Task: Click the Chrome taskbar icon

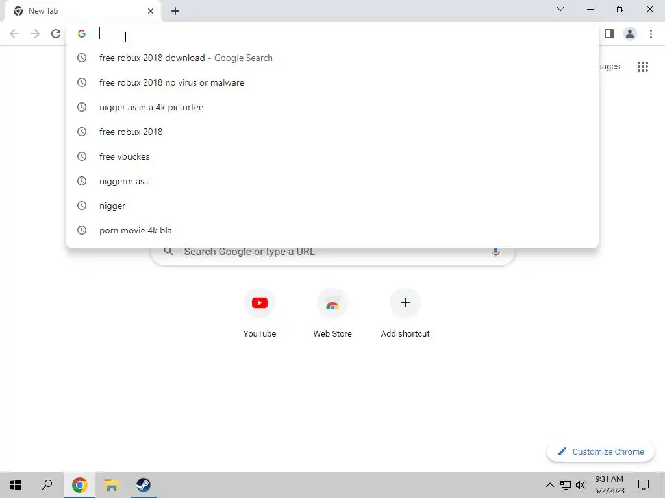Action: [79, 485]
